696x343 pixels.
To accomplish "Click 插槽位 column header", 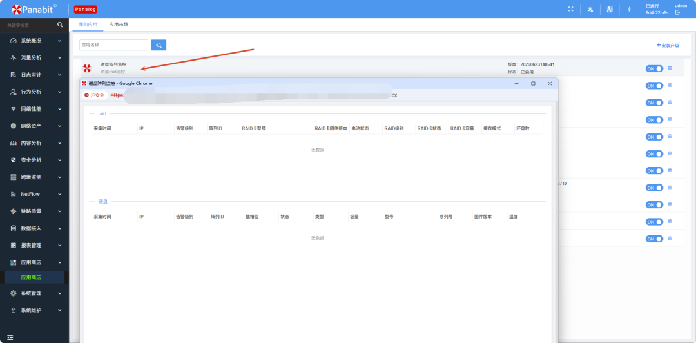I will 252,217.
